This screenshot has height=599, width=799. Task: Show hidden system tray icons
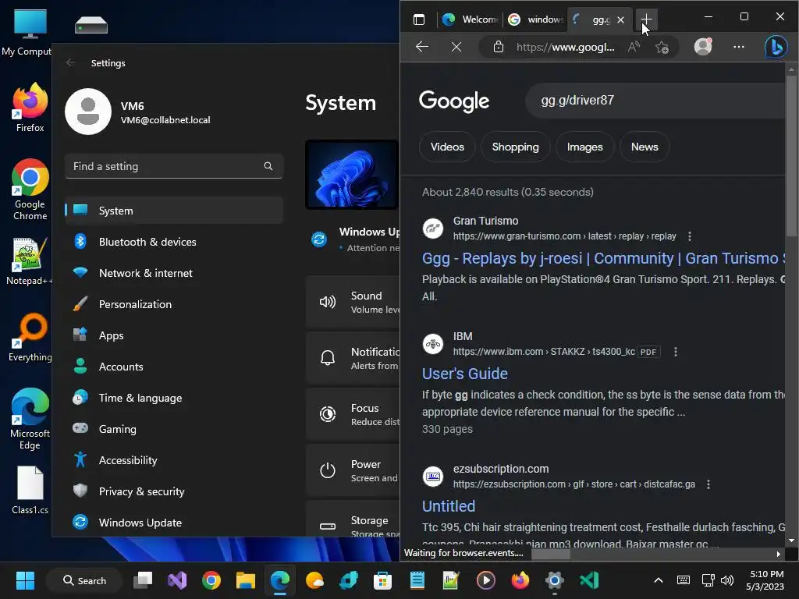tap(658, 580)
